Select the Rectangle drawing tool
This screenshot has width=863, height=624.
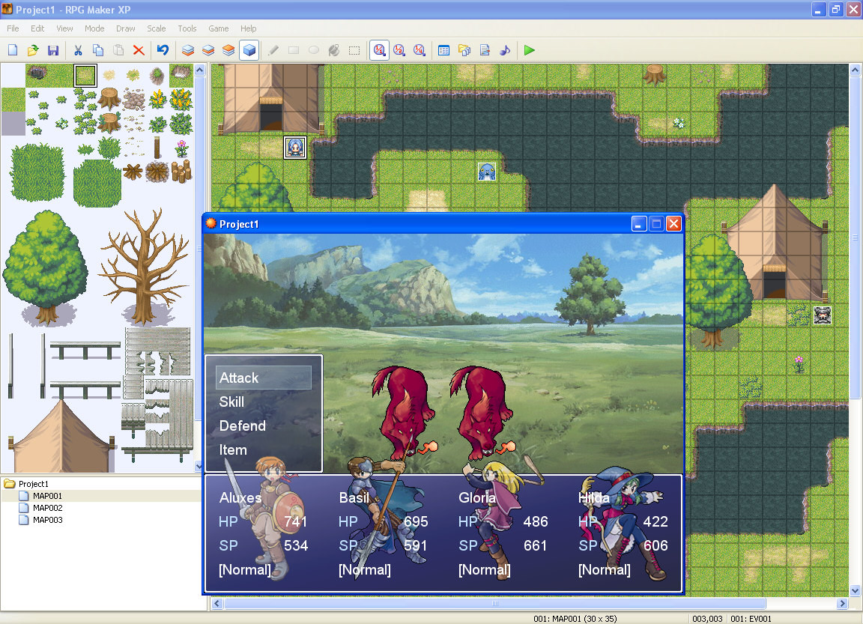point(294,51)
